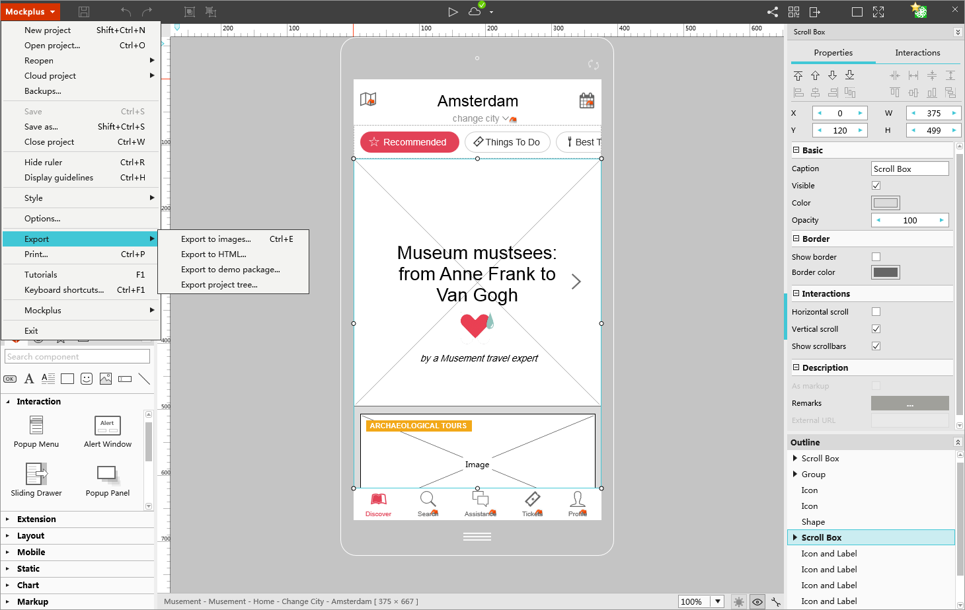Click Things To Do button on canvas

[507, 142]
